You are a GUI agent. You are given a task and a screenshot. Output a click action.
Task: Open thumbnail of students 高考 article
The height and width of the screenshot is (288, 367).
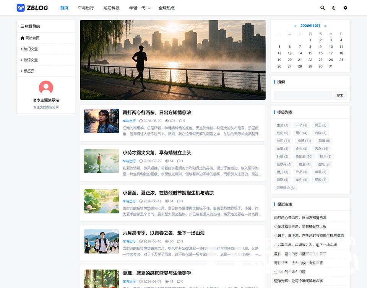click(x=102, y=241)
